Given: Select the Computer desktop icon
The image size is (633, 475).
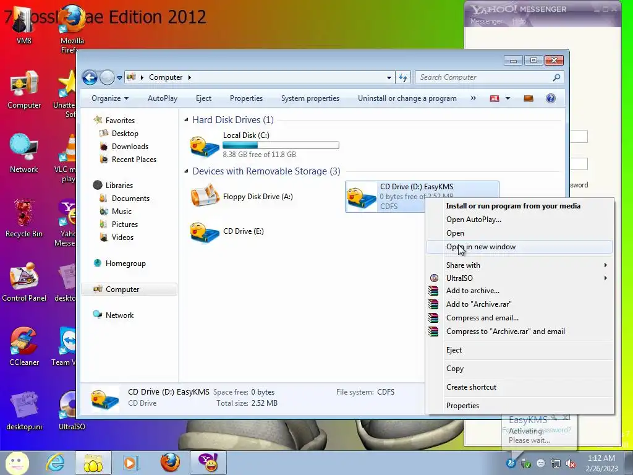Looking at the screenshot, I should [24, 90].
